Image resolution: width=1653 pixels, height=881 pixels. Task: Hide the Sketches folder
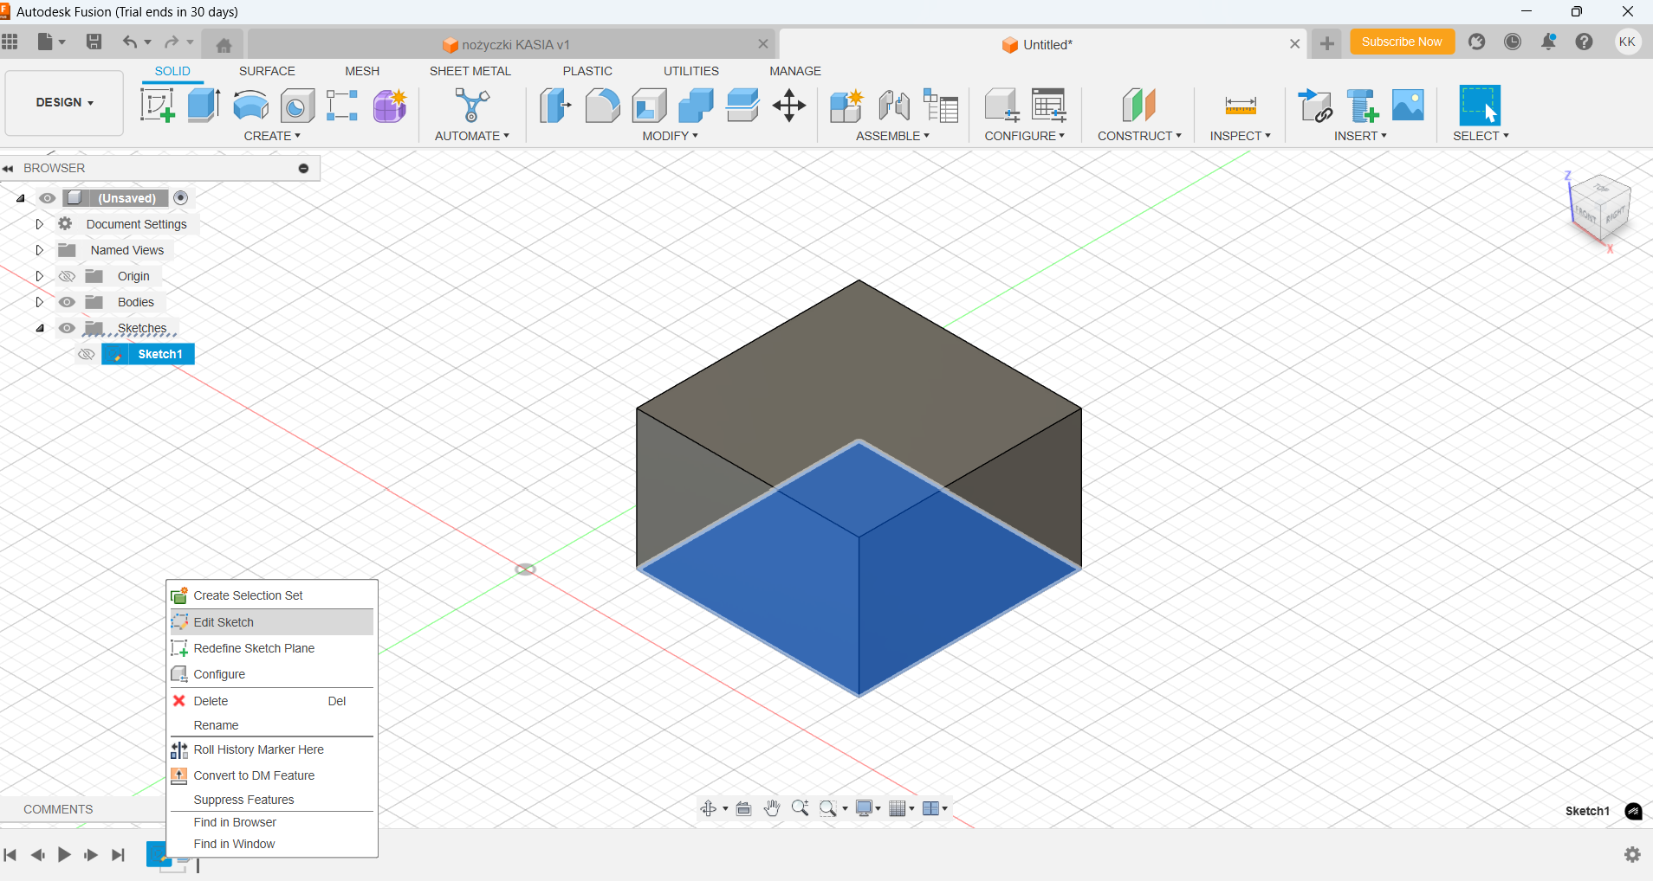point(67,328)
